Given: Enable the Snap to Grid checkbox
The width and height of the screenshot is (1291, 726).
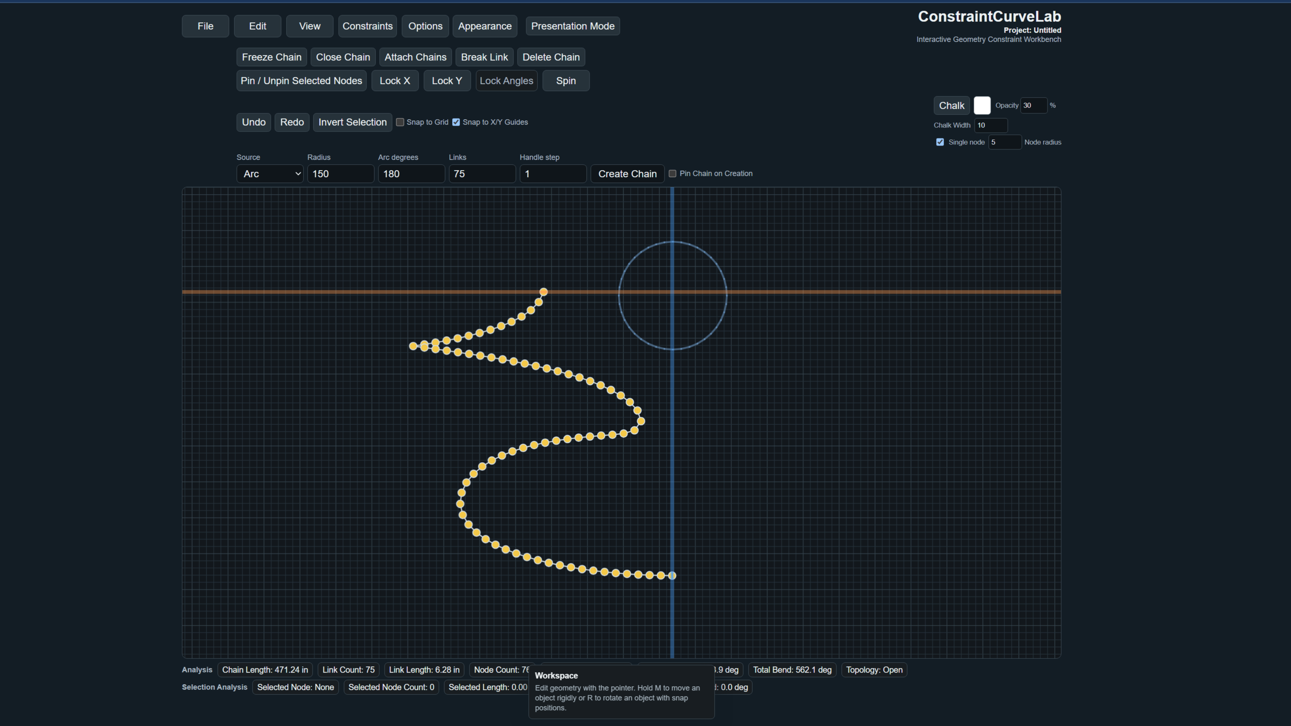Looking at the screenshot, I should pyautogui.click(x=400, y=122).
